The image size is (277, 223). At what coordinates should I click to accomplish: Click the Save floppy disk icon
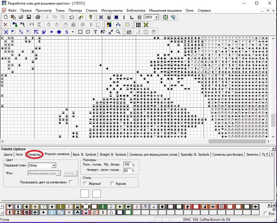[x=29, y=17]
